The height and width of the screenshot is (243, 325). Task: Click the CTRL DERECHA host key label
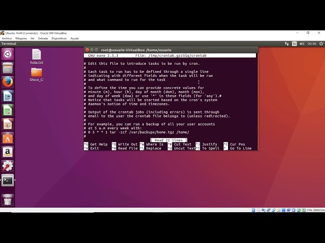315,210
